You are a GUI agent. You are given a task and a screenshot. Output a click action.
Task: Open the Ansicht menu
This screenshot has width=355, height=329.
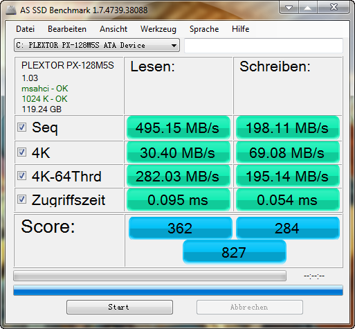click(x=113, y=29)
